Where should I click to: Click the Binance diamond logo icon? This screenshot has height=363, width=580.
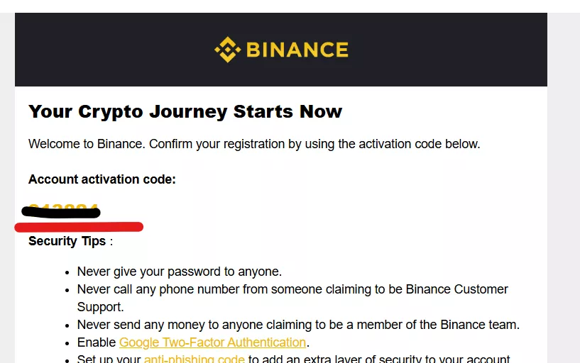coord(227,50)
